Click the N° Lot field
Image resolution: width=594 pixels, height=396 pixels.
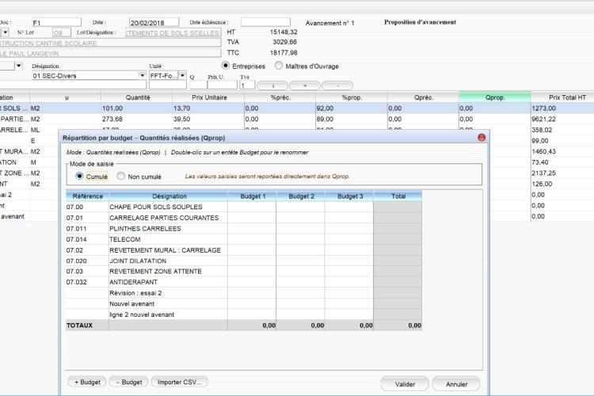coord(61,33)
